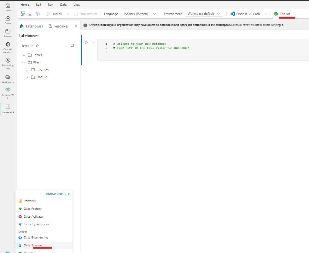Open dropdown arrow beside Open in VS Code
This screenshot has width=309, height=253.
point(266,14)
